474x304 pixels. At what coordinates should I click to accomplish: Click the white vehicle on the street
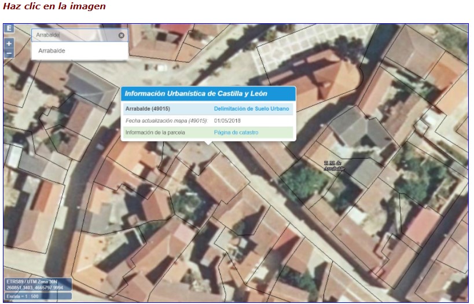pos(162,67)
